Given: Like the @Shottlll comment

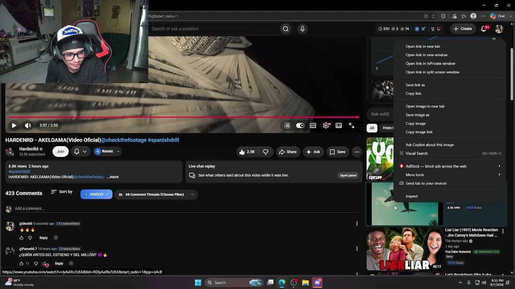Looking at the screenshot, I should [x=21, y=238].
